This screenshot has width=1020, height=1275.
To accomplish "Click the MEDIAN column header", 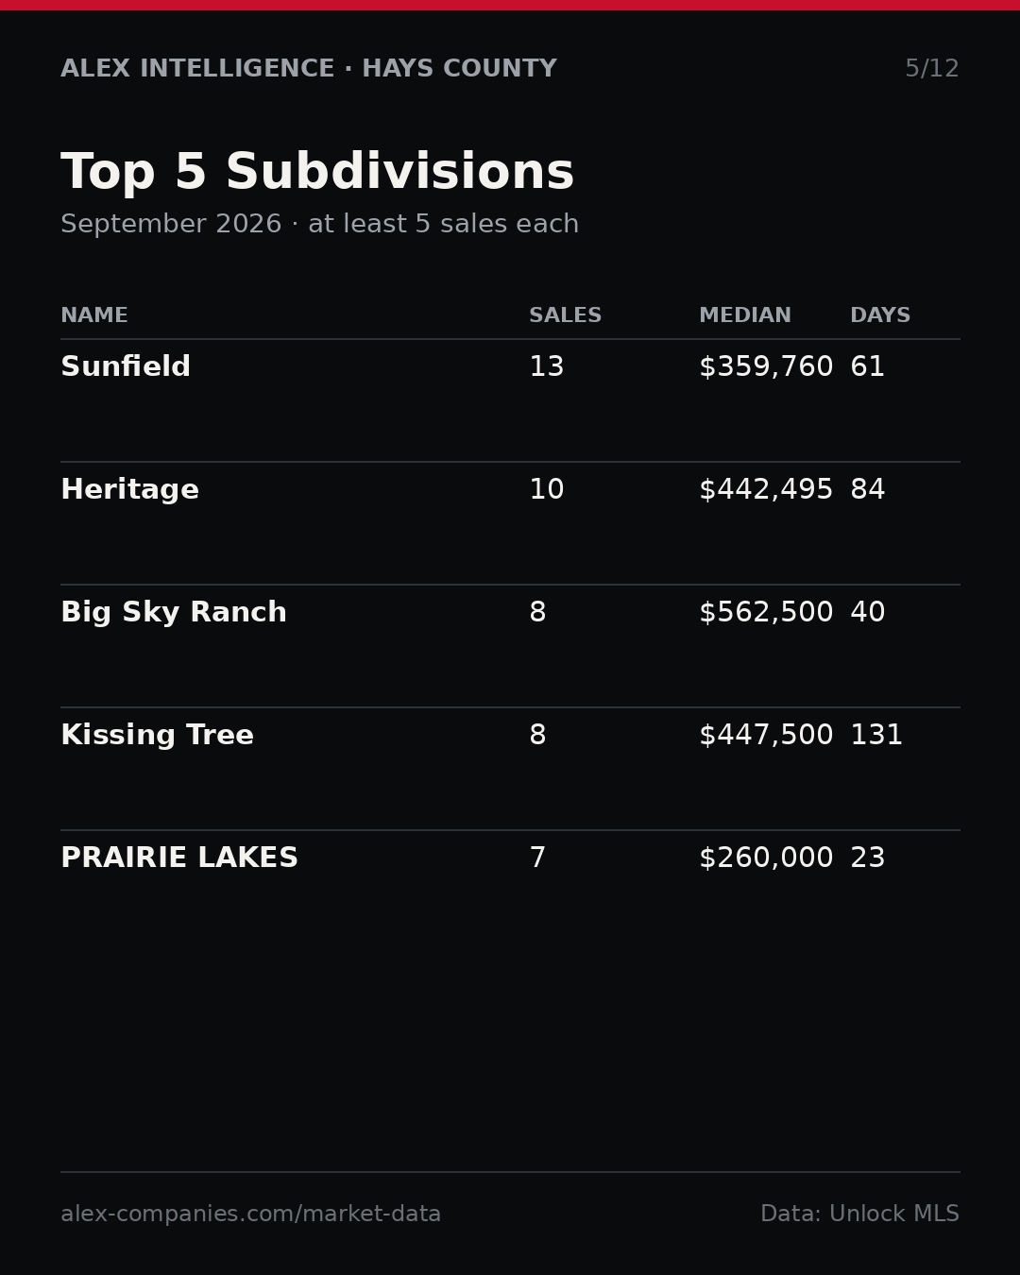I will tap(745, 315).
